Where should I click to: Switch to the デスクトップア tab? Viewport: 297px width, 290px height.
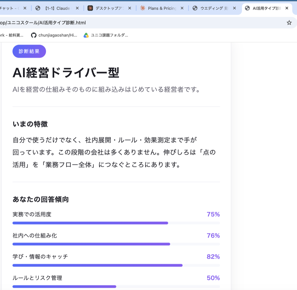110,8
